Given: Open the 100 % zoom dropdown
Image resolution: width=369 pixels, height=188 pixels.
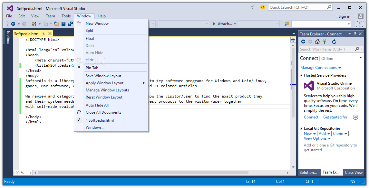Looking at the screenshot, I should [31, 173].
